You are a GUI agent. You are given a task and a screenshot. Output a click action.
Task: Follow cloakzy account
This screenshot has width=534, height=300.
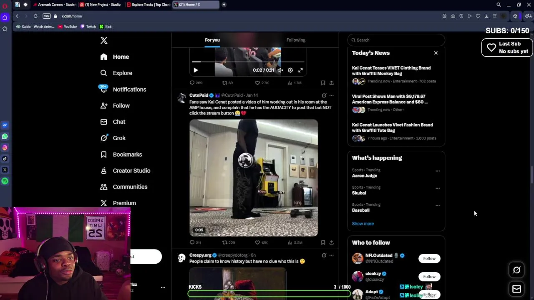click(x=429, y=277)
